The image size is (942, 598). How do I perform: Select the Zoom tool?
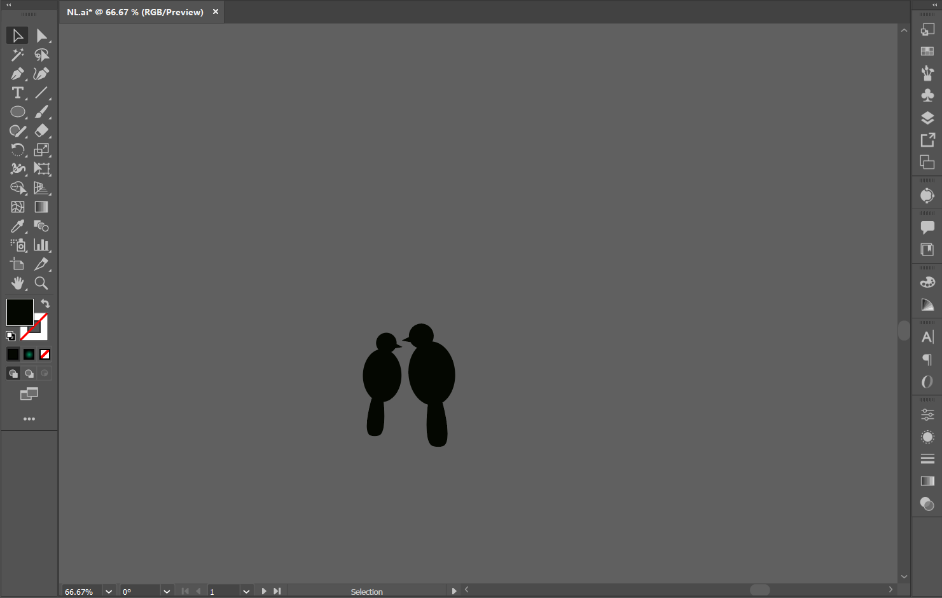point(41,283)
